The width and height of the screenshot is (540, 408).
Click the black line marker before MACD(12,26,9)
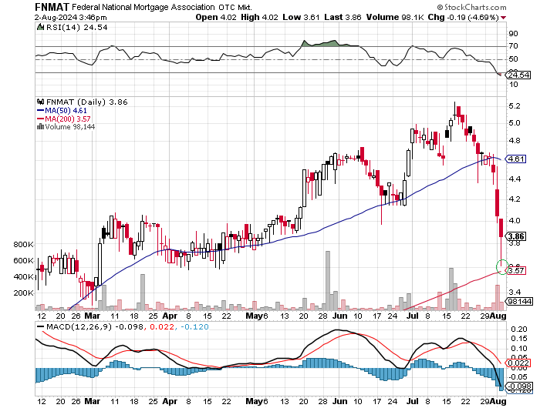[x=41, y=327]
